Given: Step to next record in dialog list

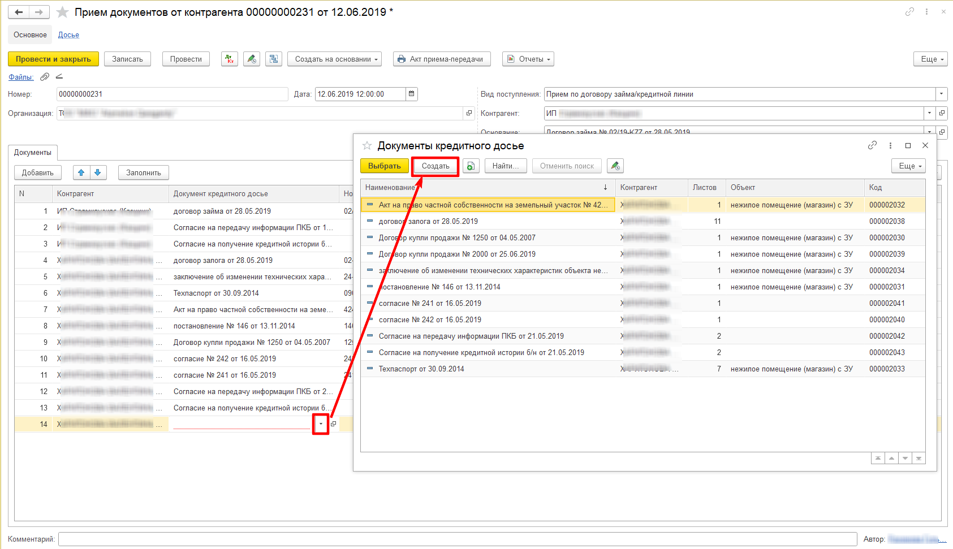Looking at the screenshot, I should [905, 458].
